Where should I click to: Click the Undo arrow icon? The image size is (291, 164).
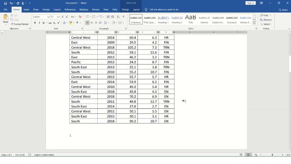(11, 3)
